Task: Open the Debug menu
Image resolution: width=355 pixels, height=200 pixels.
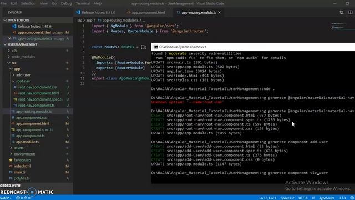Action: click(66, 3)
